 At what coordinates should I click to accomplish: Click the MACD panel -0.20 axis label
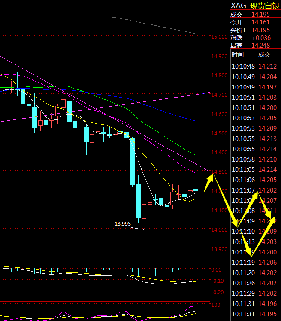point(217,293)
